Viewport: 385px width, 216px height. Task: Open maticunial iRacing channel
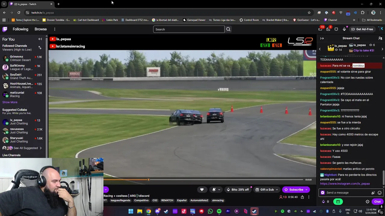pos(23,94)
